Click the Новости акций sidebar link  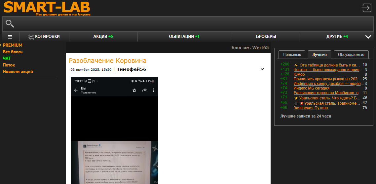click(x=18, y=71)
